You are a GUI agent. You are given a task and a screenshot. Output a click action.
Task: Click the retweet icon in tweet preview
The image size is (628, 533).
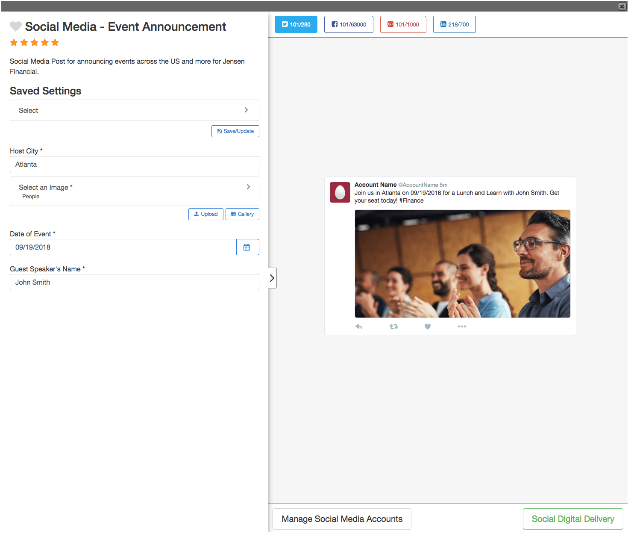point(393,327)
